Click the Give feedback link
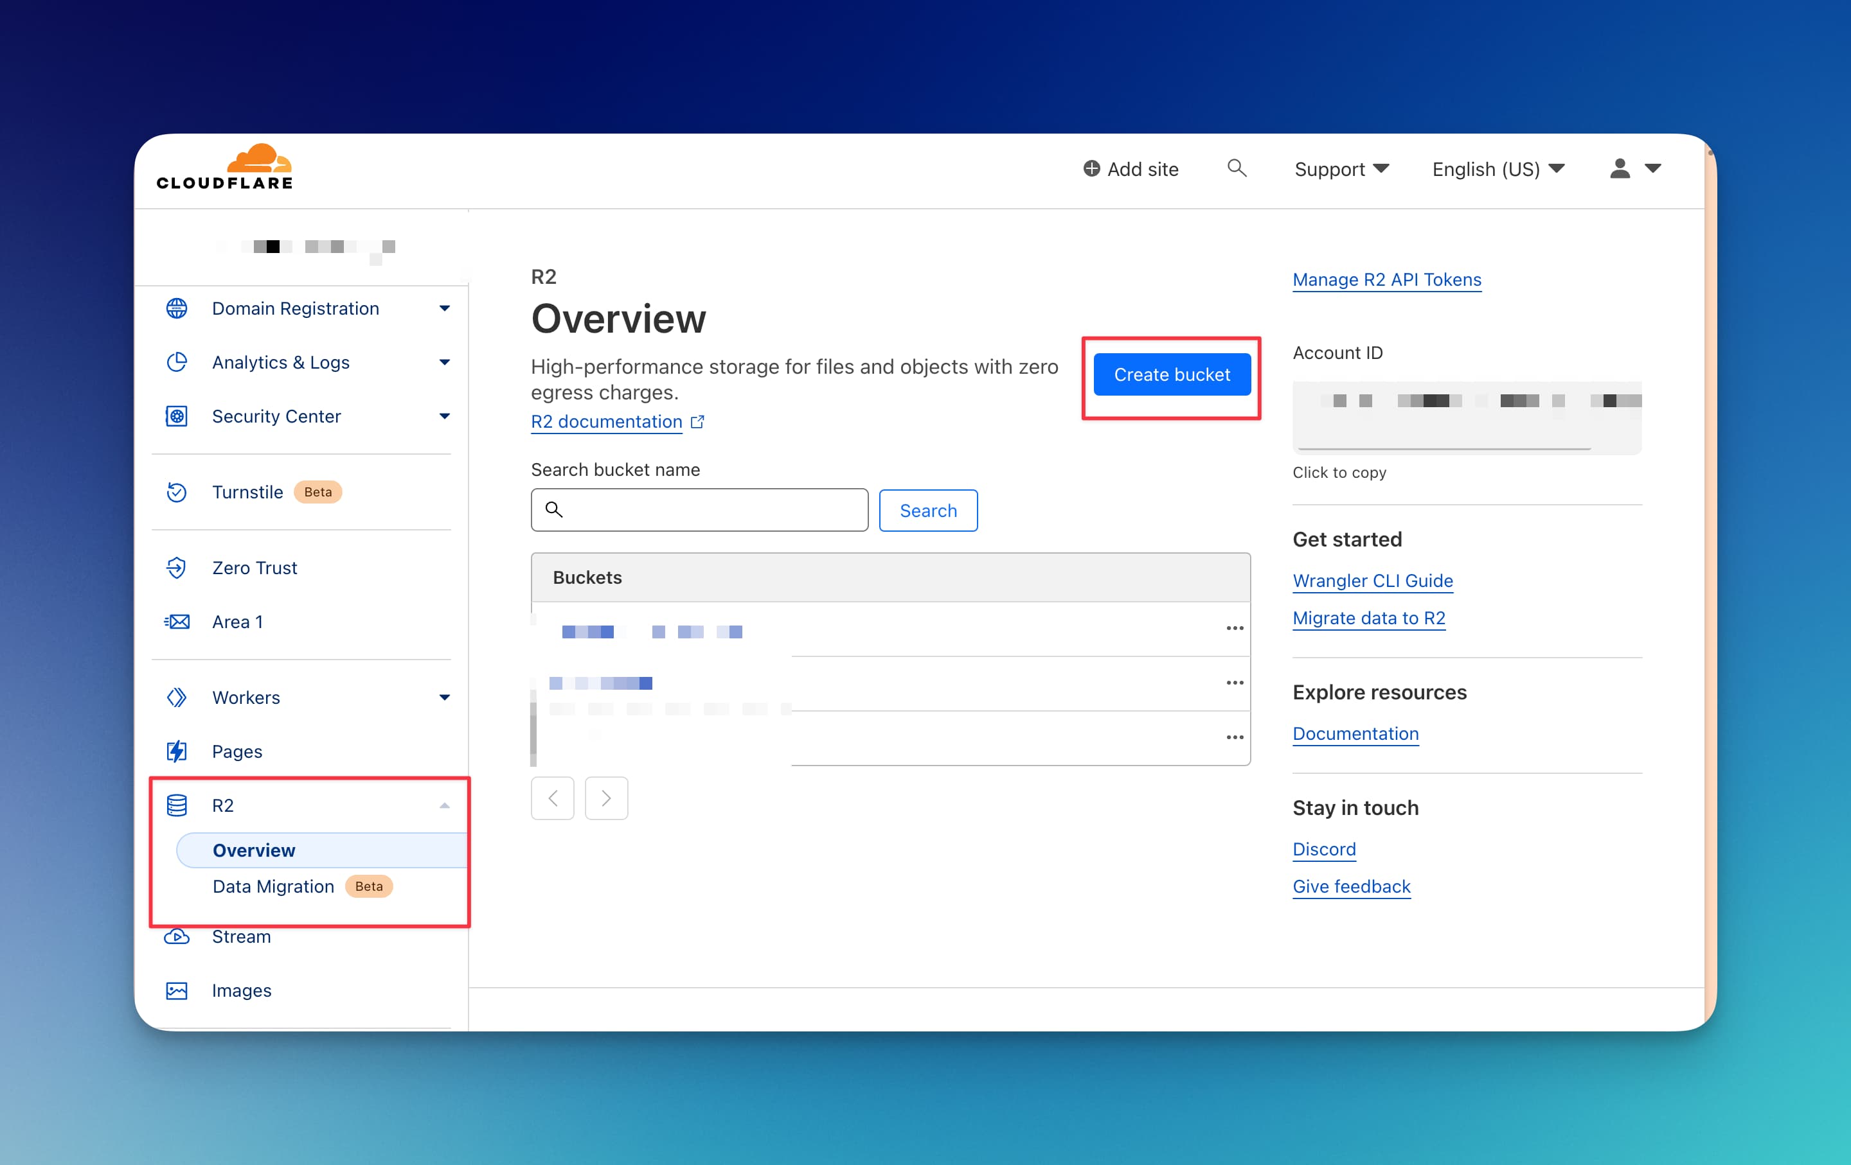 tap(1352, 886)
